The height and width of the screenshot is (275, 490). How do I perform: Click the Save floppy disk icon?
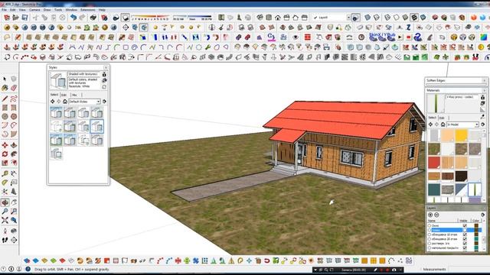click(x=24, y=18)
